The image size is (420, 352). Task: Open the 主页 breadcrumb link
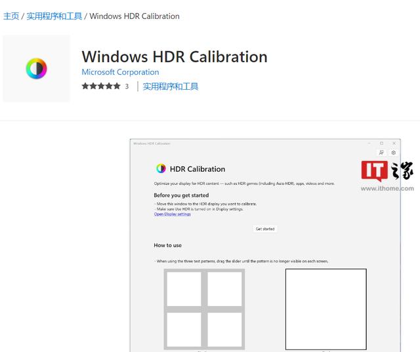pyautogui.click(x=11, y=16)
